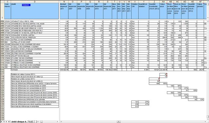Select row header 494
Image resolution: width=209 pixels, height=123 pixels.
2,21
